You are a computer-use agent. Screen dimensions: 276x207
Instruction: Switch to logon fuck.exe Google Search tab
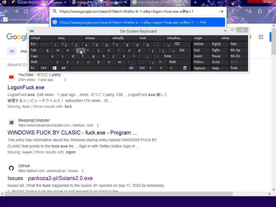160,2
